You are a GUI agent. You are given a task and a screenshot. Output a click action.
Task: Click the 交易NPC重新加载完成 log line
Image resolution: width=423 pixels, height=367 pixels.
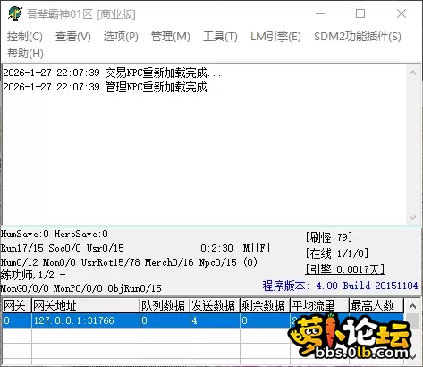click(x=112, y=73)
